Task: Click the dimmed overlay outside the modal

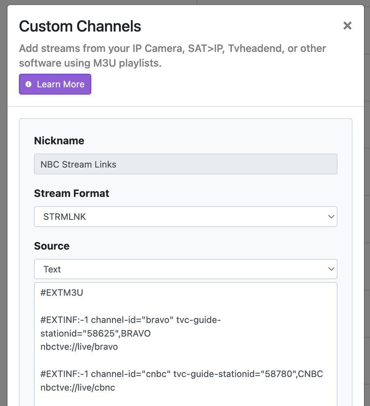Action: (x=368, y=203)
